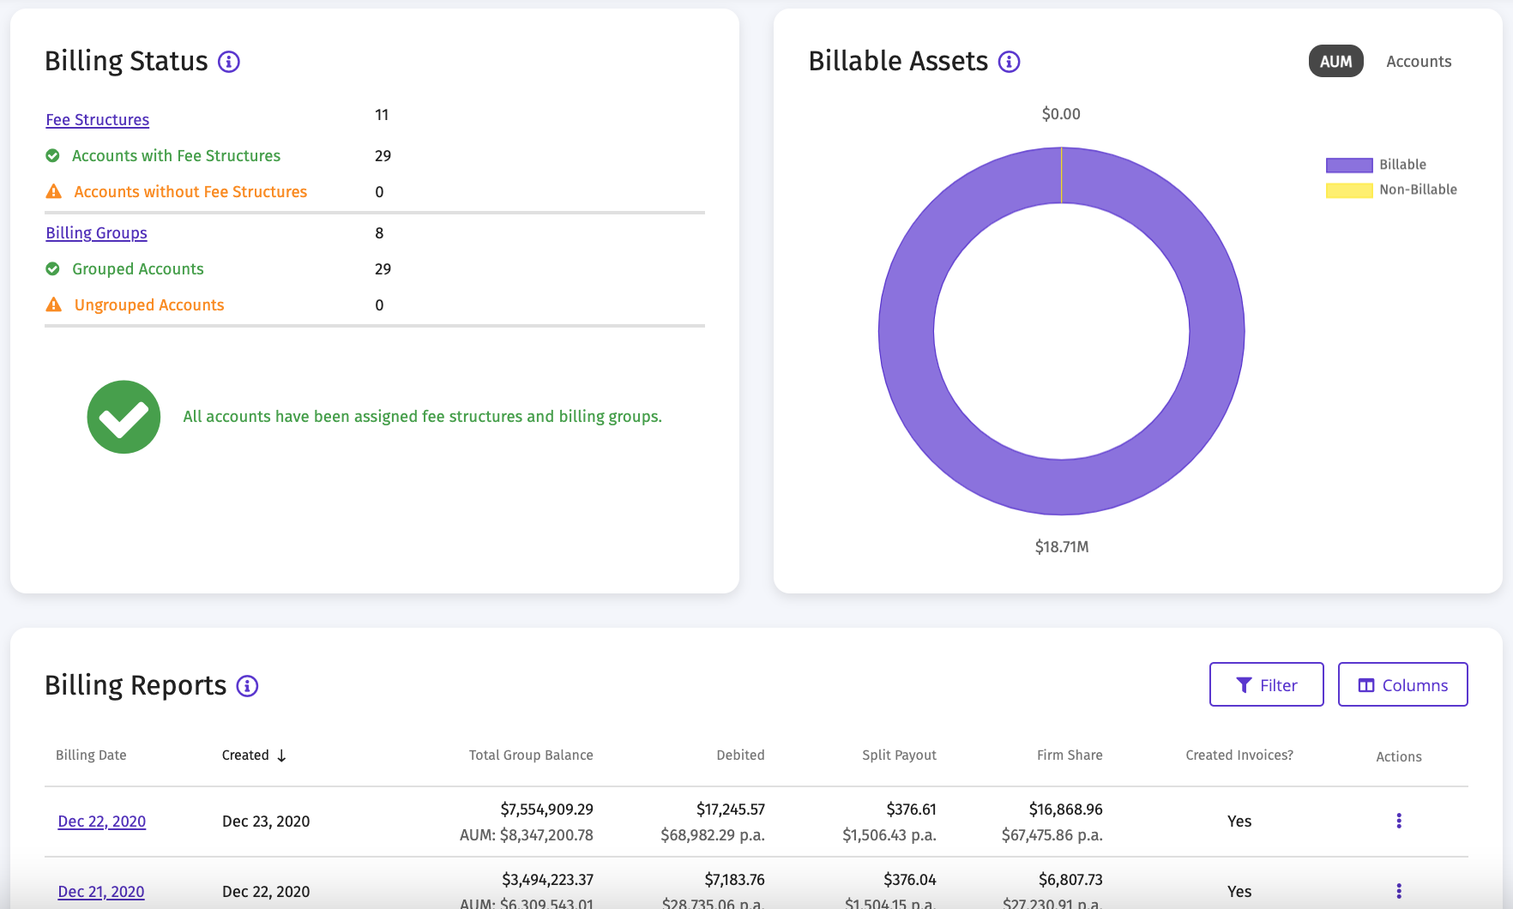Click the all-accounts-assigned confirmation message
1513x909 pixels.
(x=422, y=417)
